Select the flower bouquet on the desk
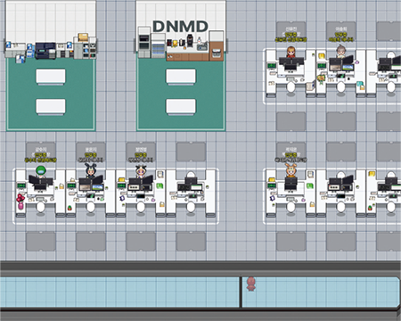401x321 pixels. point(321,79)
